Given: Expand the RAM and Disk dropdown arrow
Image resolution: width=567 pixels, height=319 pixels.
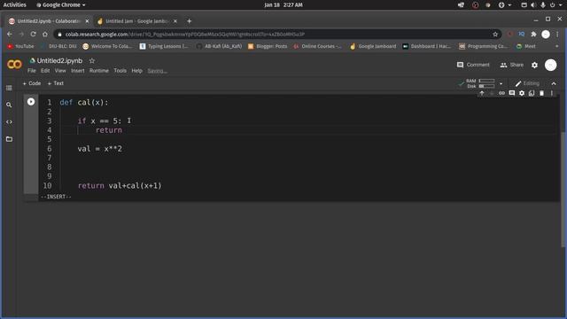Looking at the screenshot, I should pos(501,83).
